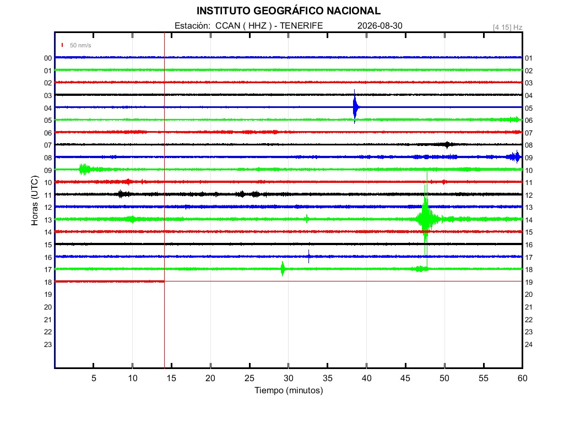This screenshot has width=564, height=423.
Task: Click the red trace of hour 02
Action: click(x=289, y=83)
